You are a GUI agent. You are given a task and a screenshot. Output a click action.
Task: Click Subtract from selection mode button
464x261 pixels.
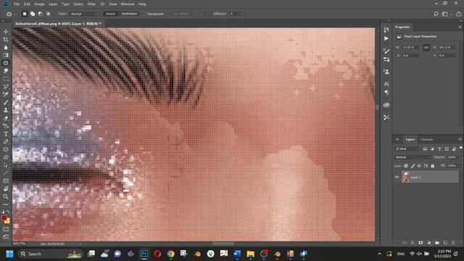41,14
